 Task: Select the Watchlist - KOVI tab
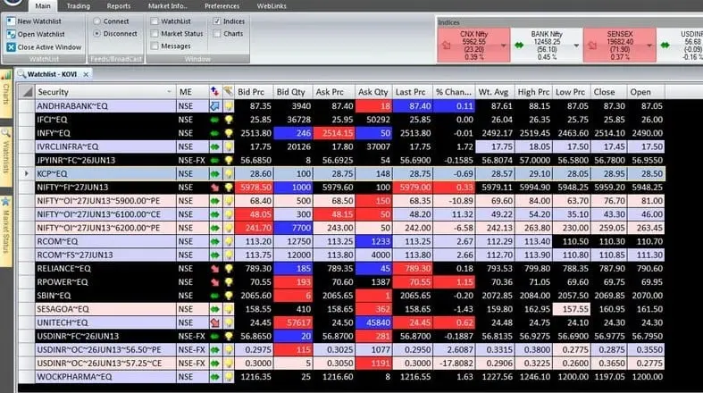[52, 74]
